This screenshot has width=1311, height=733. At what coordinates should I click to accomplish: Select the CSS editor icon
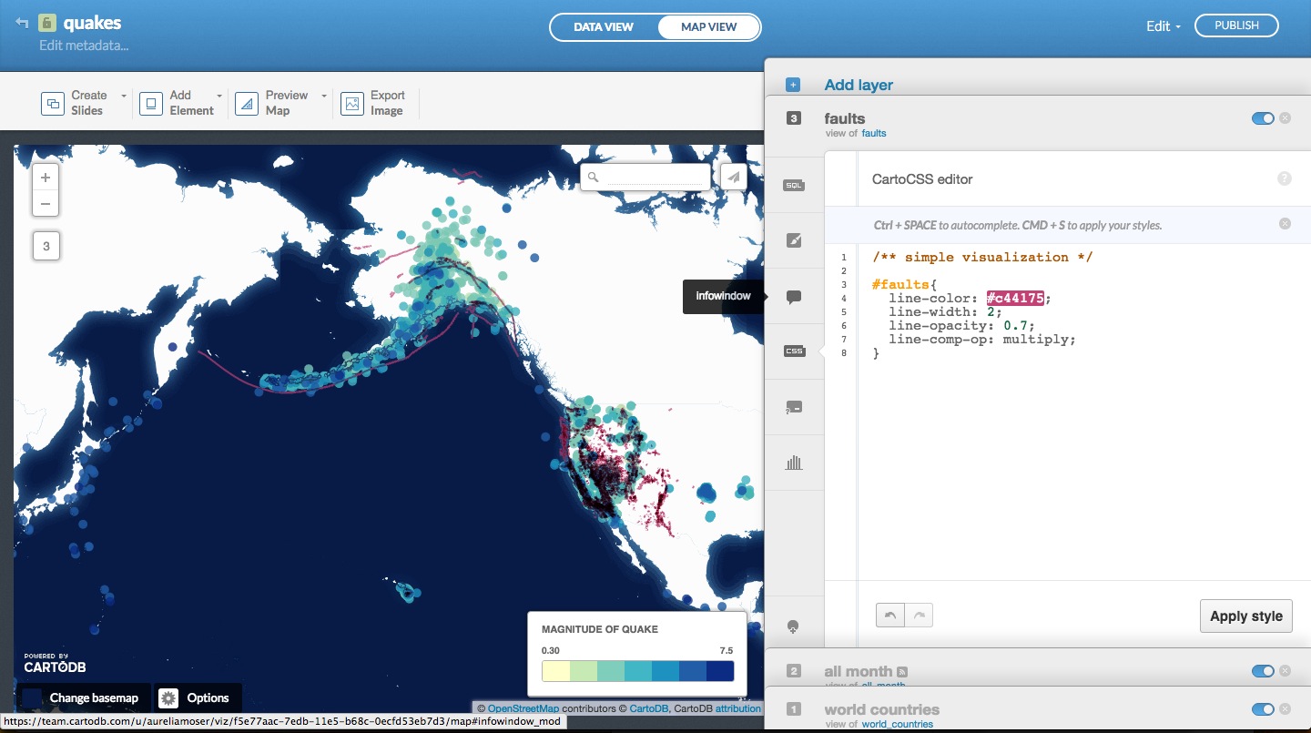point(794,351)
